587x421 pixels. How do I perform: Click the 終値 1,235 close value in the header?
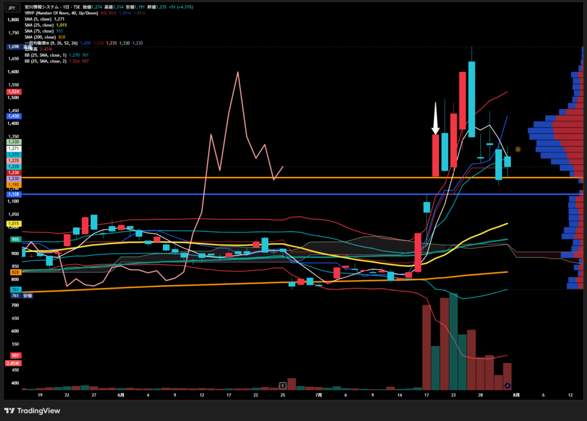[157, 7]
